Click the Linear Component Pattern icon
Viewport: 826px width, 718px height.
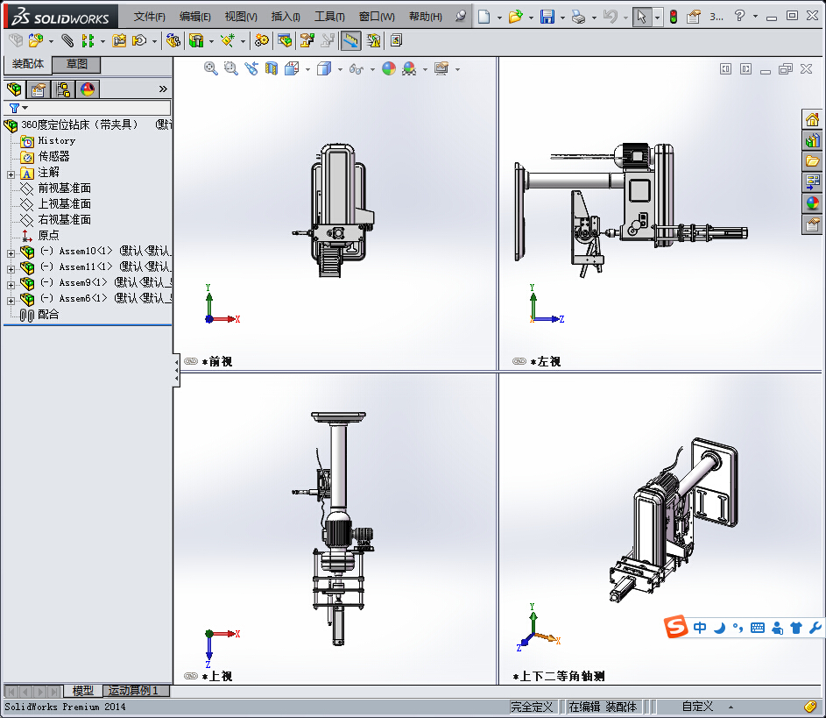coord(88,40)
